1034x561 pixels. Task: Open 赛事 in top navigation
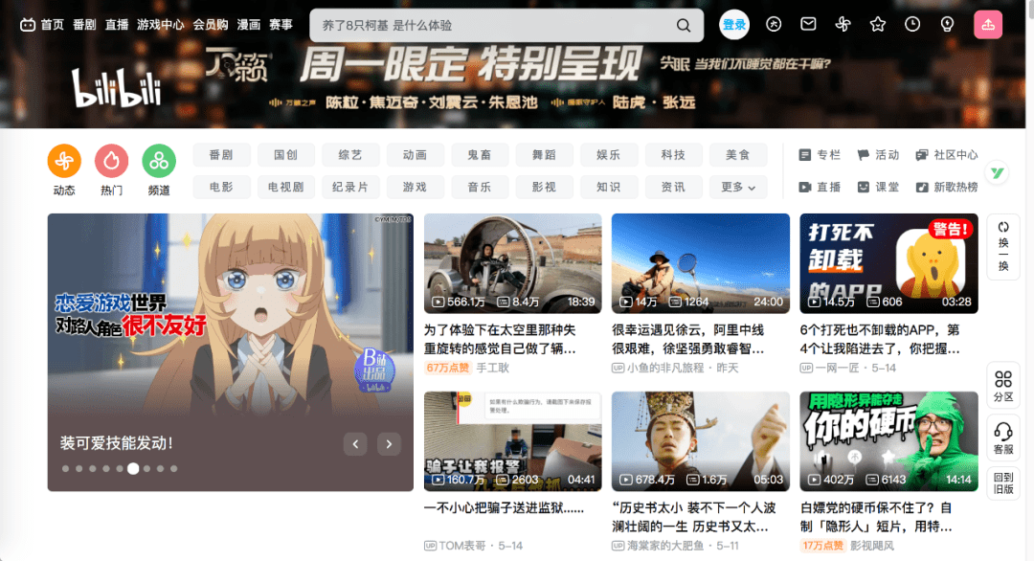click(x=281, y=25)
